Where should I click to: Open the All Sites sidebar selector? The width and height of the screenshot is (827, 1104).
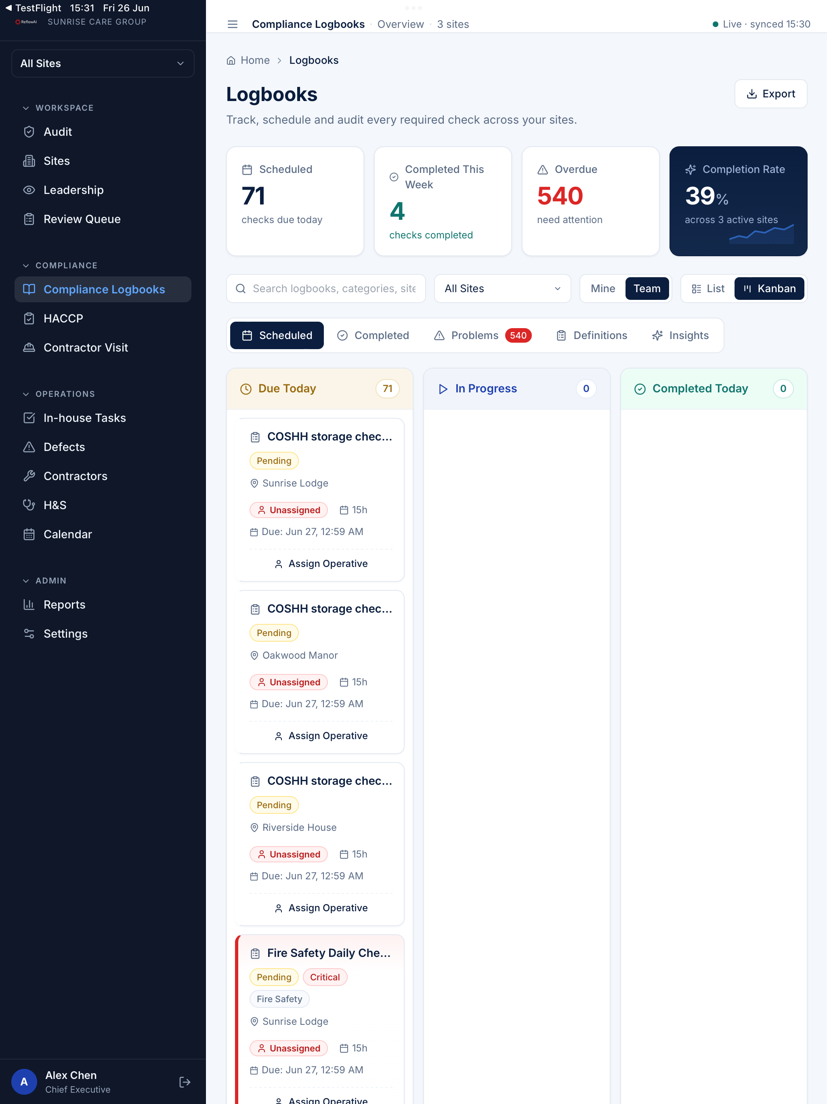pos(103,63)
